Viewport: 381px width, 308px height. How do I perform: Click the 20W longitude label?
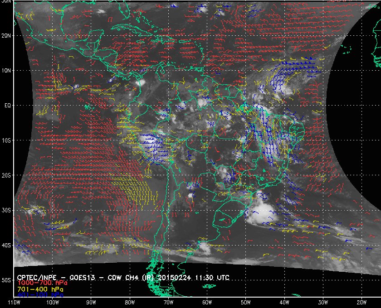coord(361,303)
